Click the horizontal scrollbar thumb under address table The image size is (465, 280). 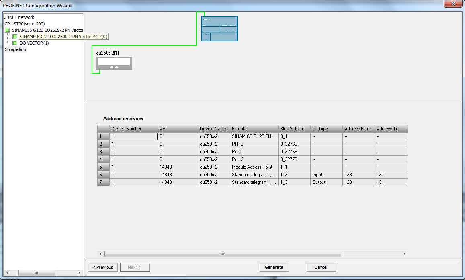coord(223,254)
